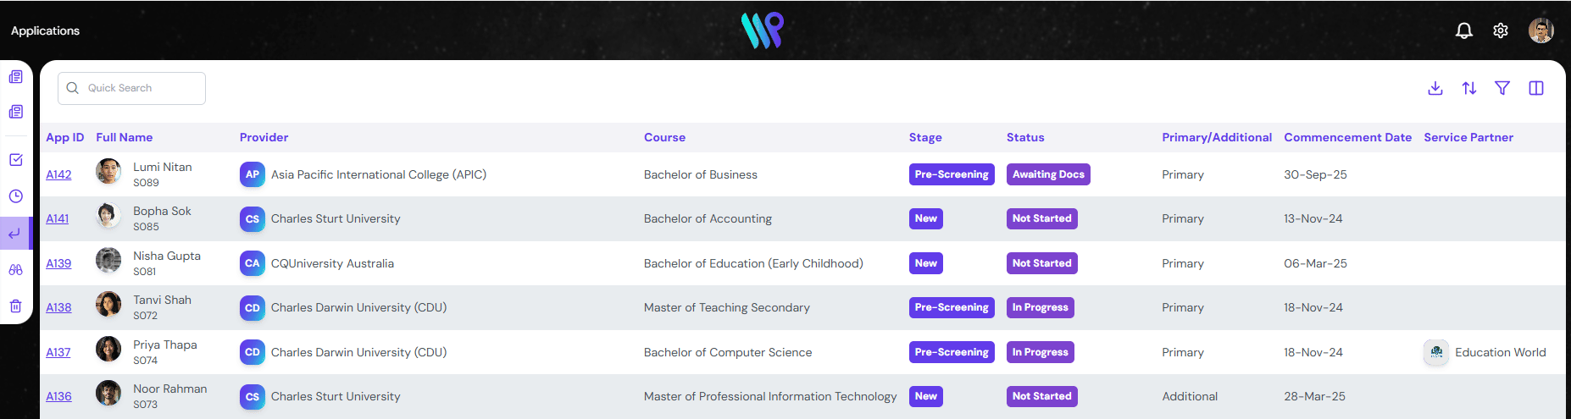Click the return arrow sidebar icon
Image resolution: width=1571 pixels, height=419 pixels.
(x=14, y=234)
